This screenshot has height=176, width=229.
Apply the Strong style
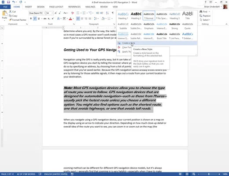coord(174,26)
